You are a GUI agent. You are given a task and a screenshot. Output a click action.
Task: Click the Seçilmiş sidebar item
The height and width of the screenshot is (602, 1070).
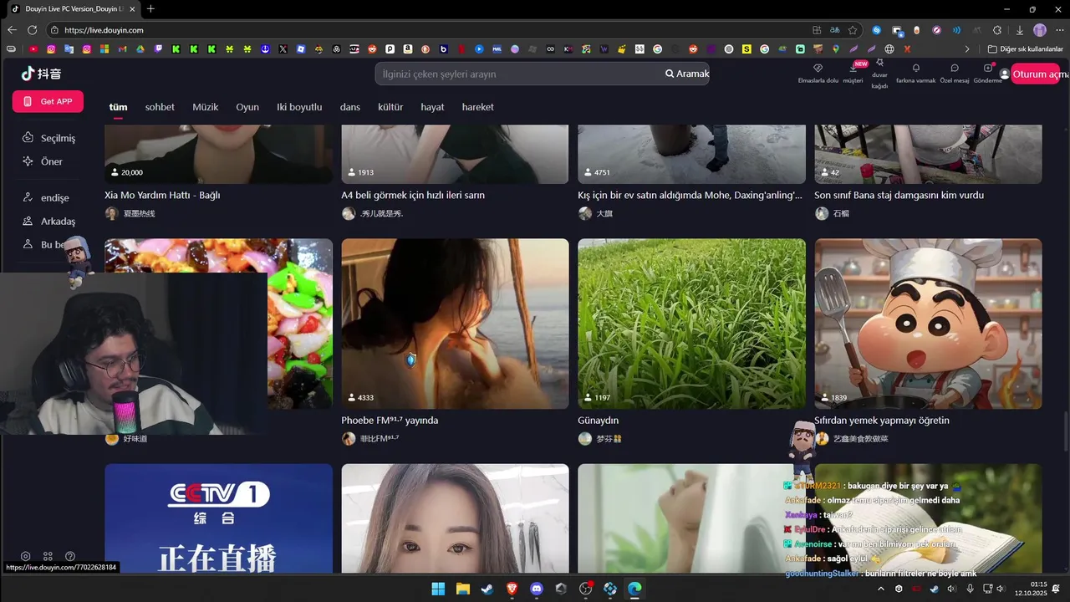point(48,138)
